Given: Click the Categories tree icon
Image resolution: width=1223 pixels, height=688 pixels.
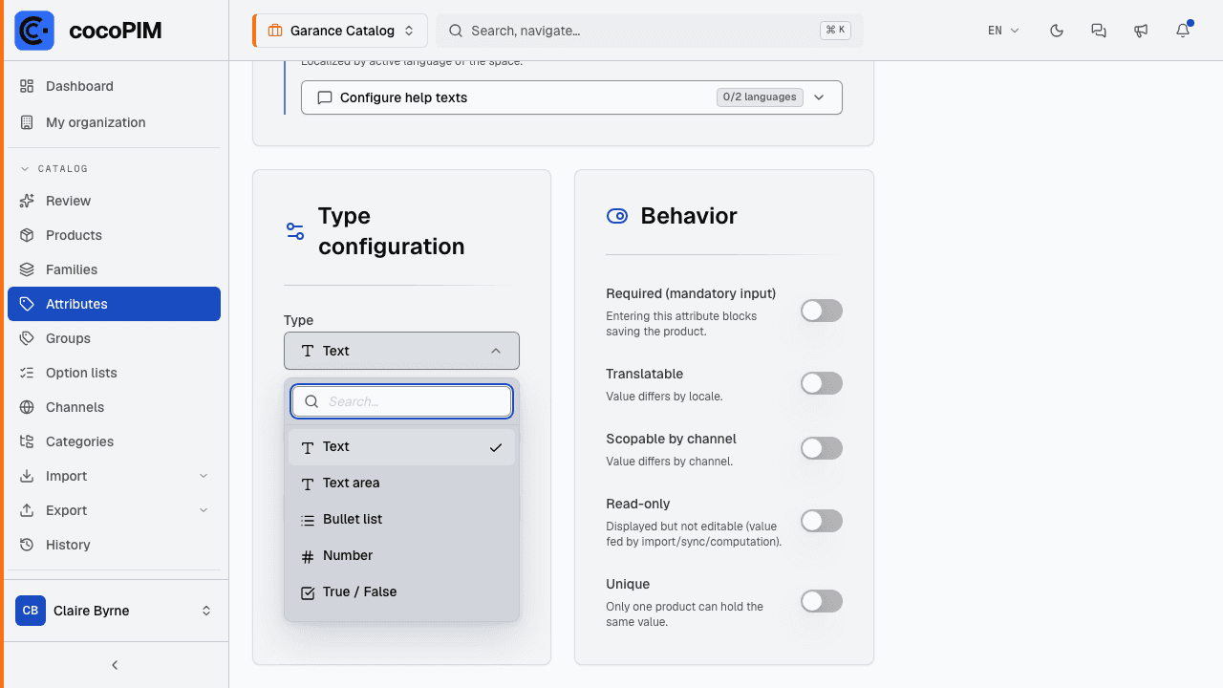Looking at the screenshot, I should click(x=27, y=441).
